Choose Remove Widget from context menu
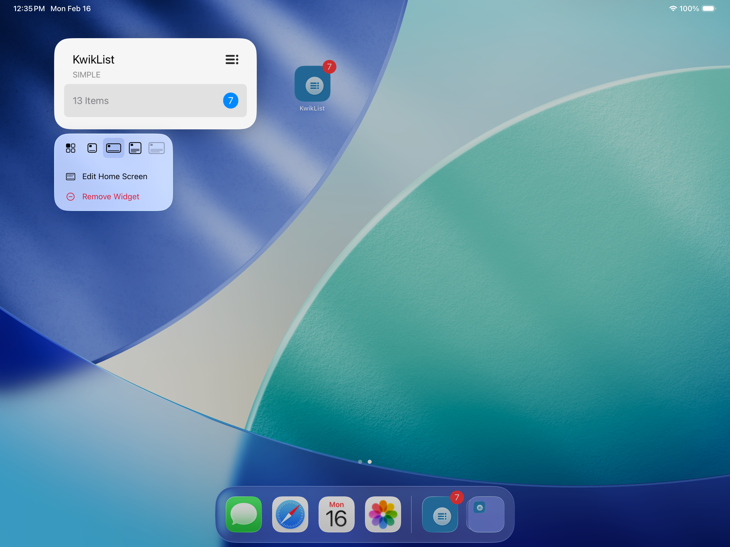This screenshot has width=730, height=547. pyautogui.click(x=111, y=196)
